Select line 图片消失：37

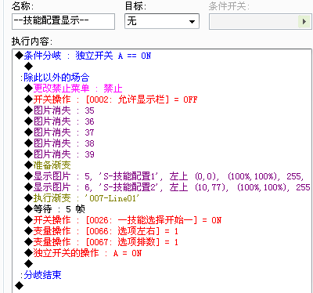59,132
